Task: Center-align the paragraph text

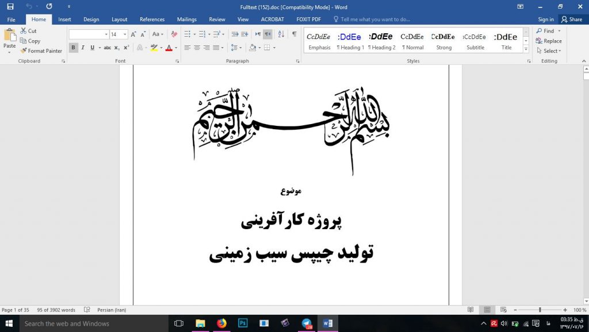Action: (x=197, y=48)
